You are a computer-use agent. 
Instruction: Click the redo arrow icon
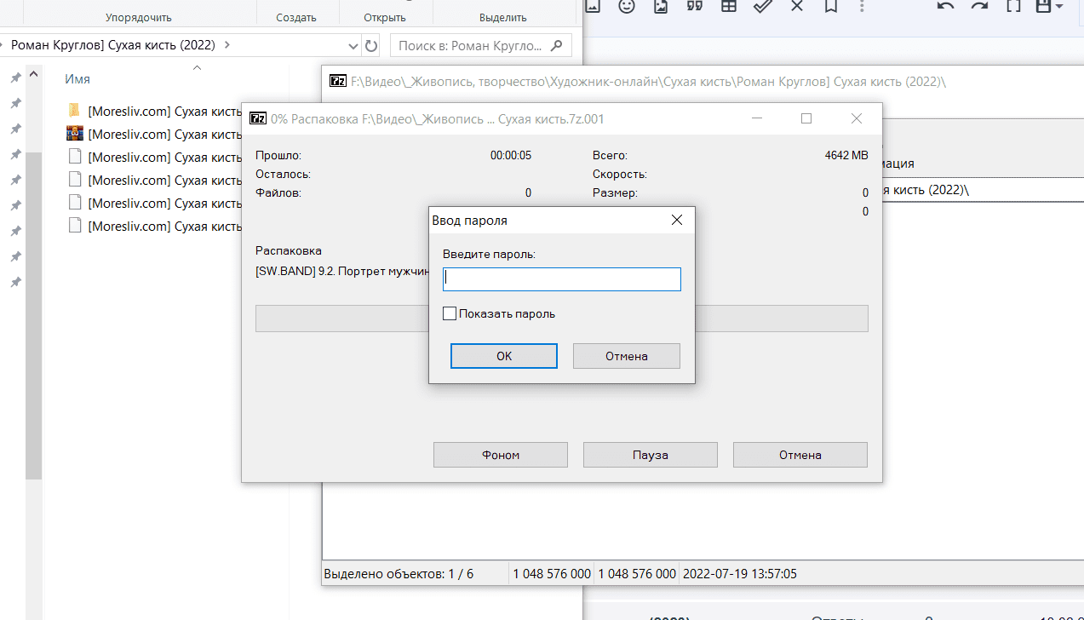pos(979,6)
